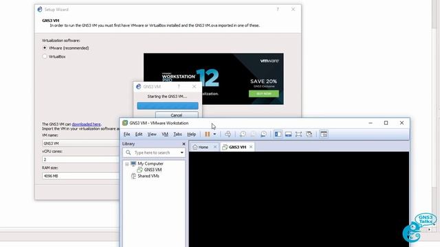440x247 pixels.
Task: Click the Starting the GNS3 VM progress bar
Action: [x=168, y=106]
